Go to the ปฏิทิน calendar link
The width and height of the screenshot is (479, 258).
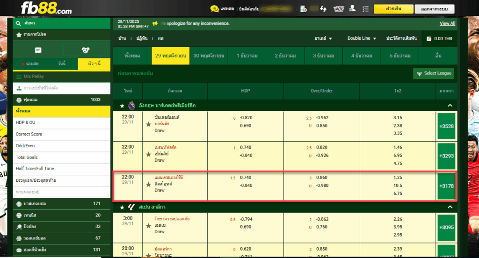tap(142, 38)
